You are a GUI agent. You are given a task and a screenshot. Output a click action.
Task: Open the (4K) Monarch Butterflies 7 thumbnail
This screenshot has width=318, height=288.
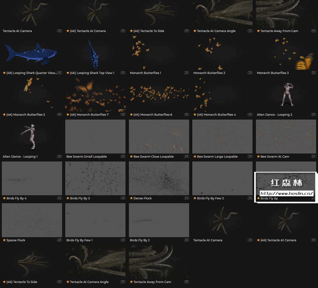click(x=95, y=95)
